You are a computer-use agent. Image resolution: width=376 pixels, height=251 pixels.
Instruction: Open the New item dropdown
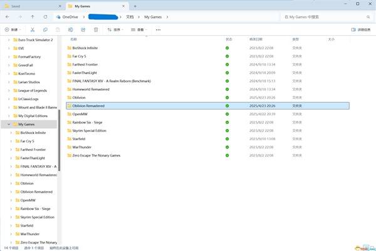tap(12, 29)
